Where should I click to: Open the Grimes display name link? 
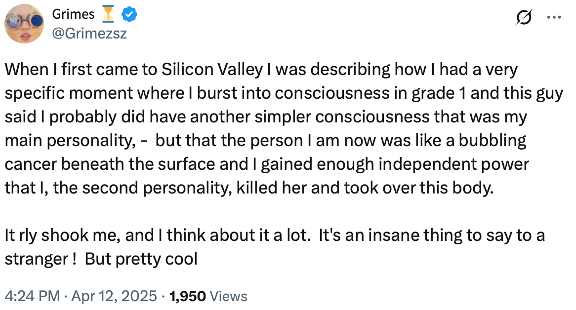(74, 14)
